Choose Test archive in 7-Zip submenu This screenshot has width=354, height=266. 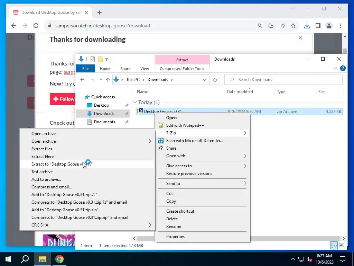coord(87,172)
